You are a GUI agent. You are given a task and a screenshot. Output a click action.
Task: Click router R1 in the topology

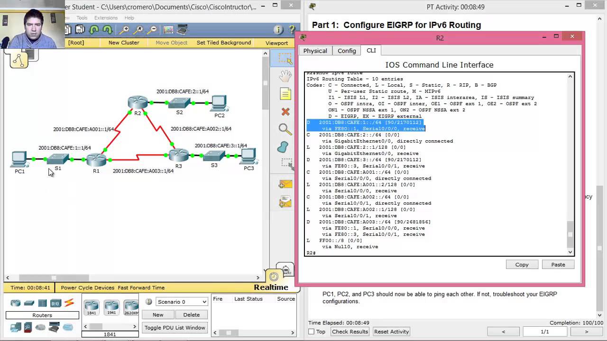(x=96, y=160)
